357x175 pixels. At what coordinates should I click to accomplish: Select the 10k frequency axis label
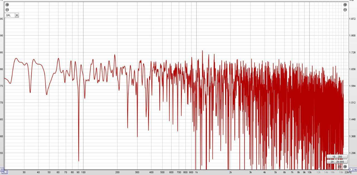[x=309, y=172]
